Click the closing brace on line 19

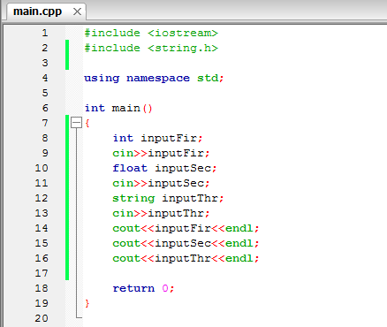click(87, 303)
